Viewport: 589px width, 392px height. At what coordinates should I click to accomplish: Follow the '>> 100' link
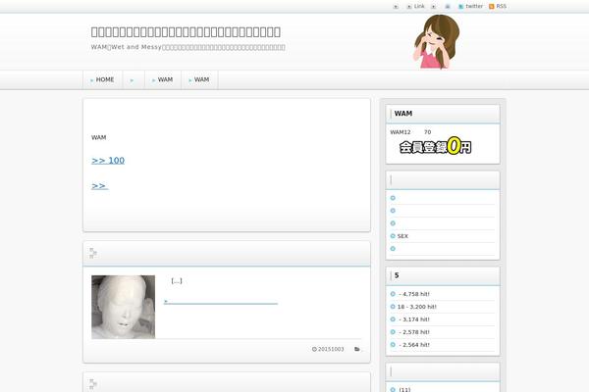pos(108,161)
